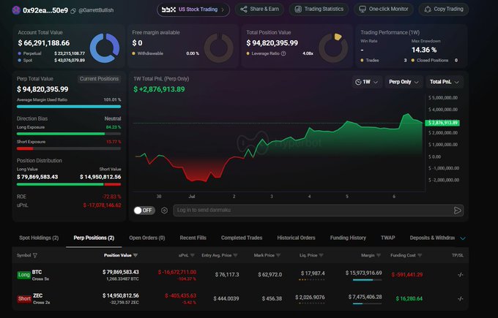Open the TWAP tab
Image resolution: width=498 pixels, height=318 pixels.
click(388, 238)
